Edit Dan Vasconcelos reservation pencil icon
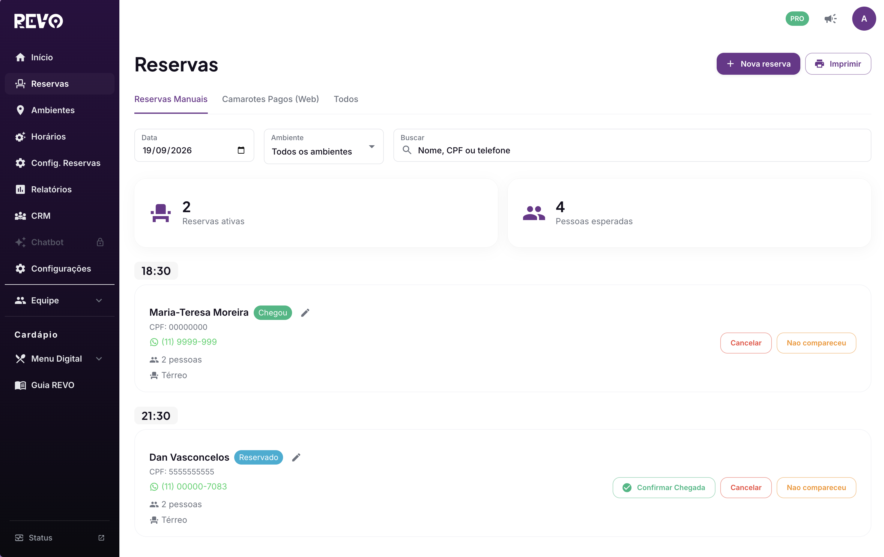884x557 pixels. (296, 457)
